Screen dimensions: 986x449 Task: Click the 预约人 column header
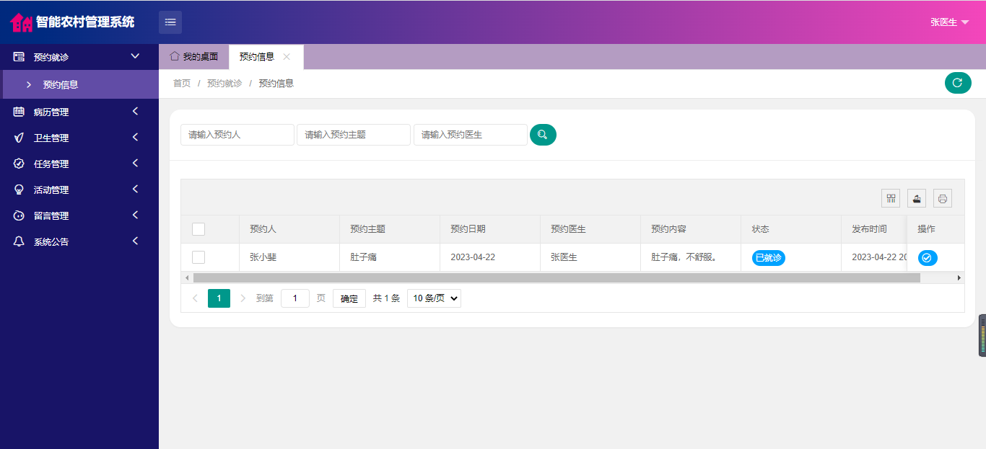coord(289,229)
